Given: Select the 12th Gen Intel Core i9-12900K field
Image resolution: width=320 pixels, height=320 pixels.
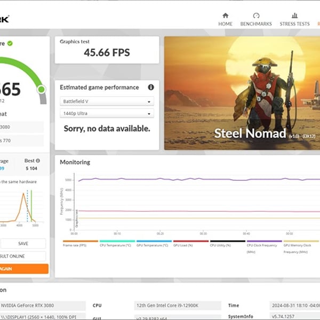Looking at the screenshot, I should 178,306.
